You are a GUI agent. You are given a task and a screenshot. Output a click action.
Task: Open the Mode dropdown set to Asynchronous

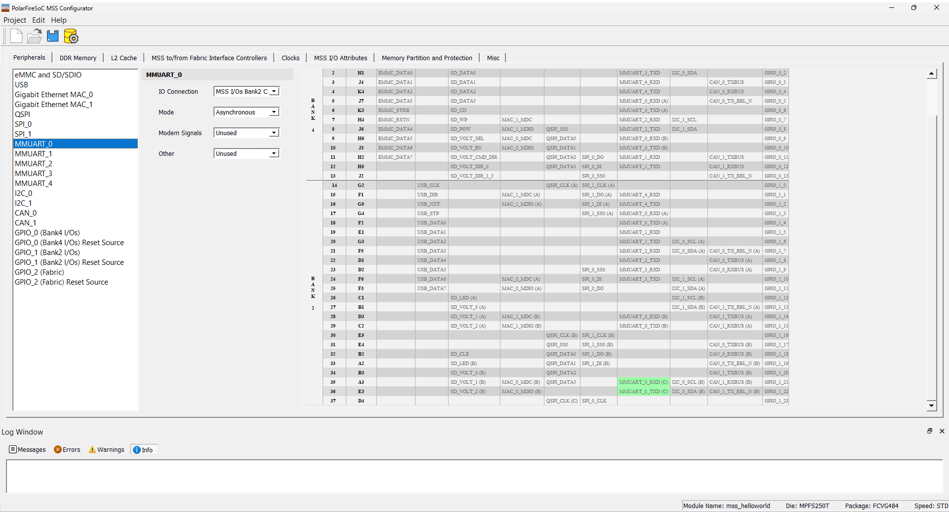pos(274,112)
